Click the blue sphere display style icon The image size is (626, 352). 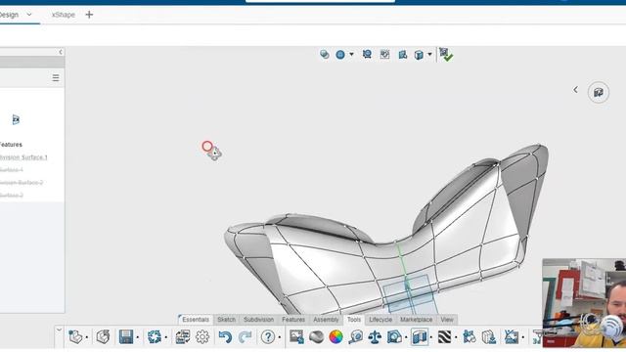click(340, 55)
